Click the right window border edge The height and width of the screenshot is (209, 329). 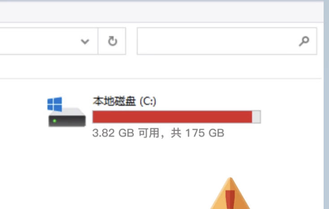326,105
